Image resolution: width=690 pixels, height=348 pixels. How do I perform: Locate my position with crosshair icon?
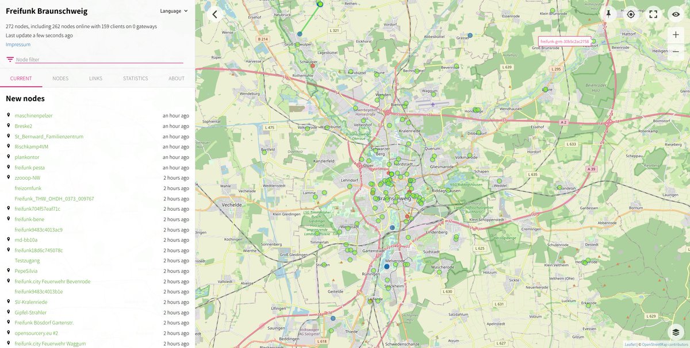click(x=631, y=14)
